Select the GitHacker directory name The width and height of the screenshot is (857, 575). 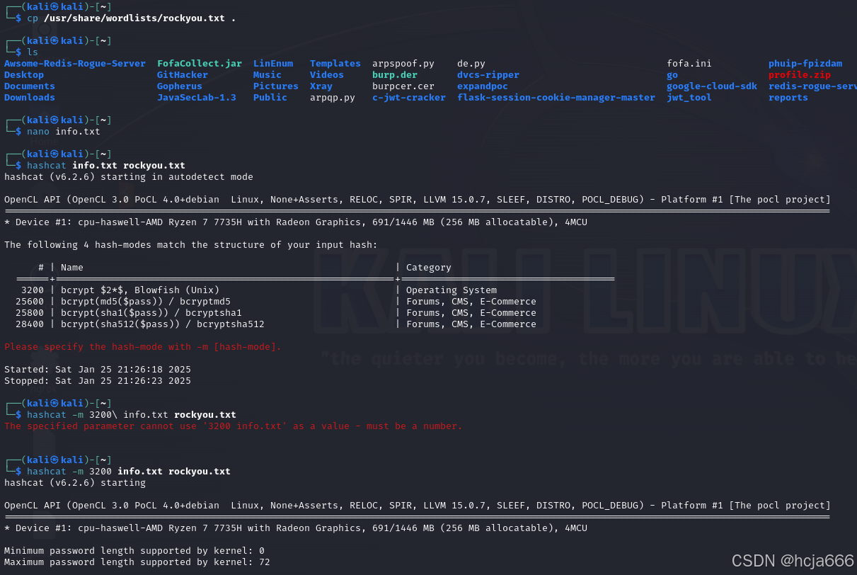(183, 75)
